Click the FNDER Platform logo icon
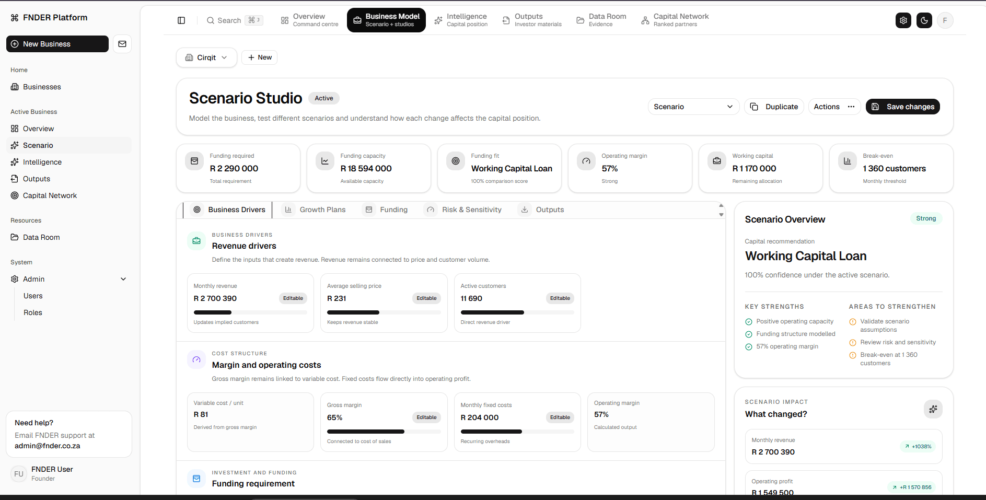This screenshot has width=986, height=500. [x=15, y=18]
